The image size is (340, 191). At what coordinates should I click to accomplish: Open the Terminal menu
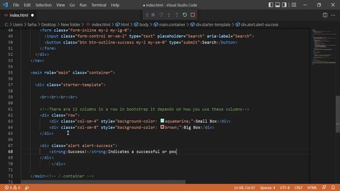[99, 5]
